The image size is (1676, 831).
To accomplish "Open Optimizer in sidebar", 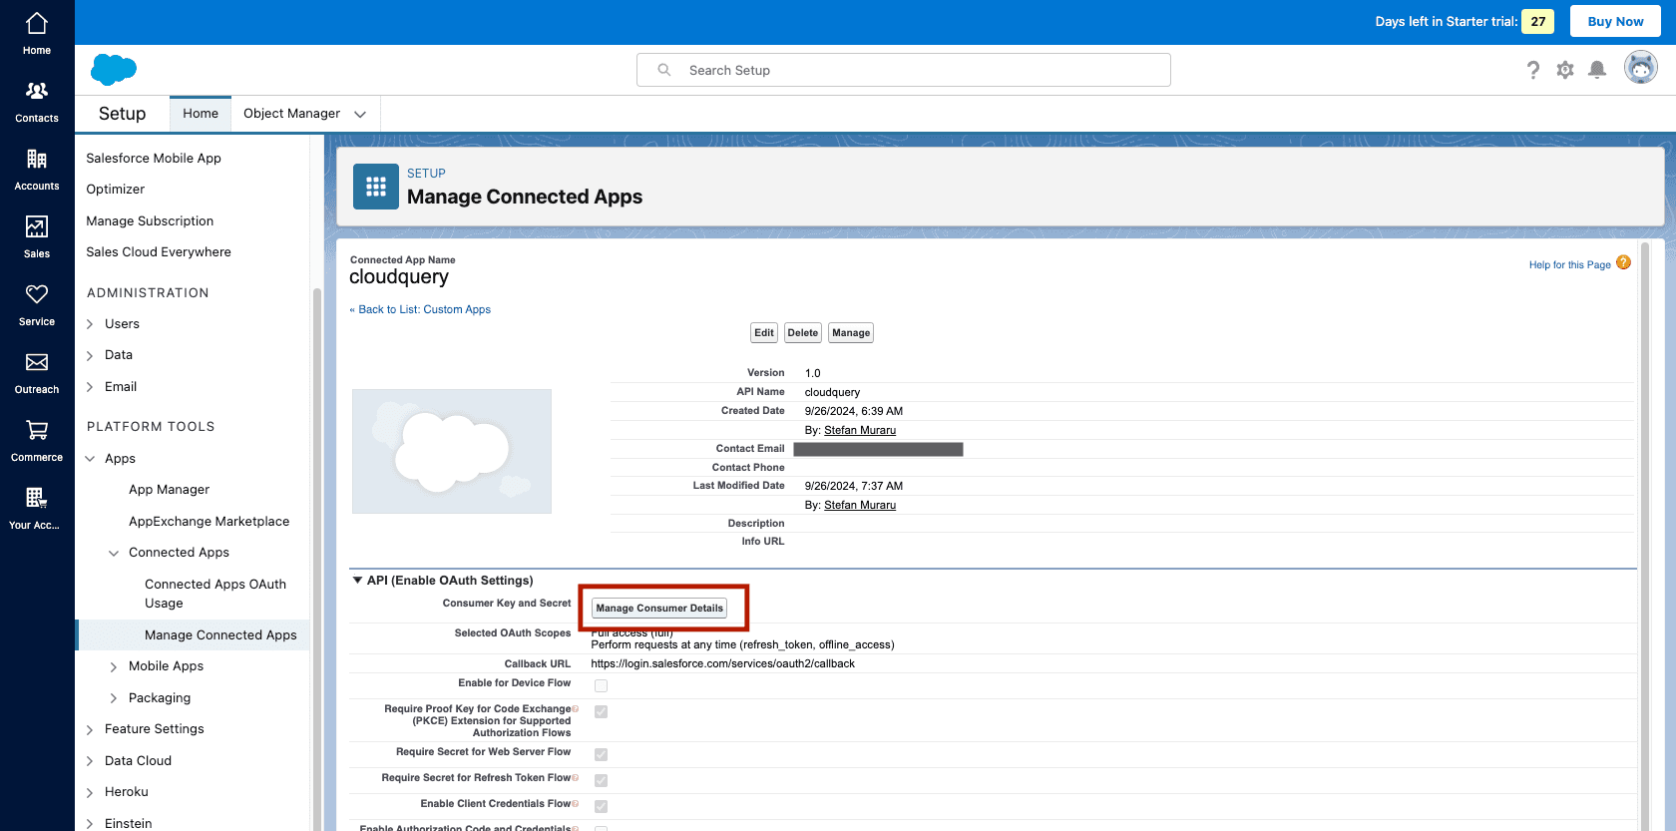I will [x=116, y=189].
